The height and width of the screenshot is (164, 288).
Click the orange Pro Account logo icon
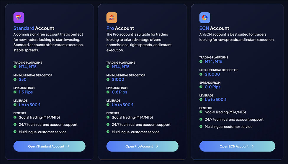coord(112,18)
